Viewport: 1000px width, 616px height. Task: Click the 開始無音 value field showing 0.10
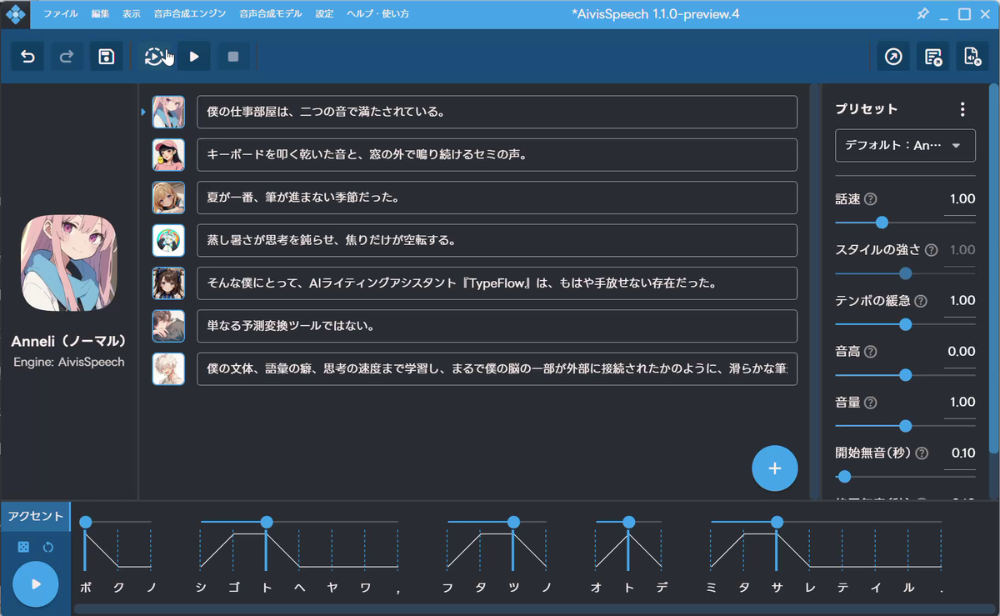tap(960, 454)
